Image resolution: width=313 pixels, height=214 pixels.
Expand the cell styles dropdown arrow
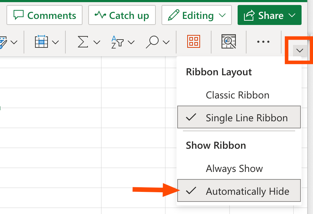pos(14,42)
